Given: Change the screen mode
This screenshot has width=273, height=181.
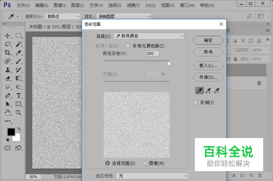Looking at the screenshot, I should [x=18, y=148].
